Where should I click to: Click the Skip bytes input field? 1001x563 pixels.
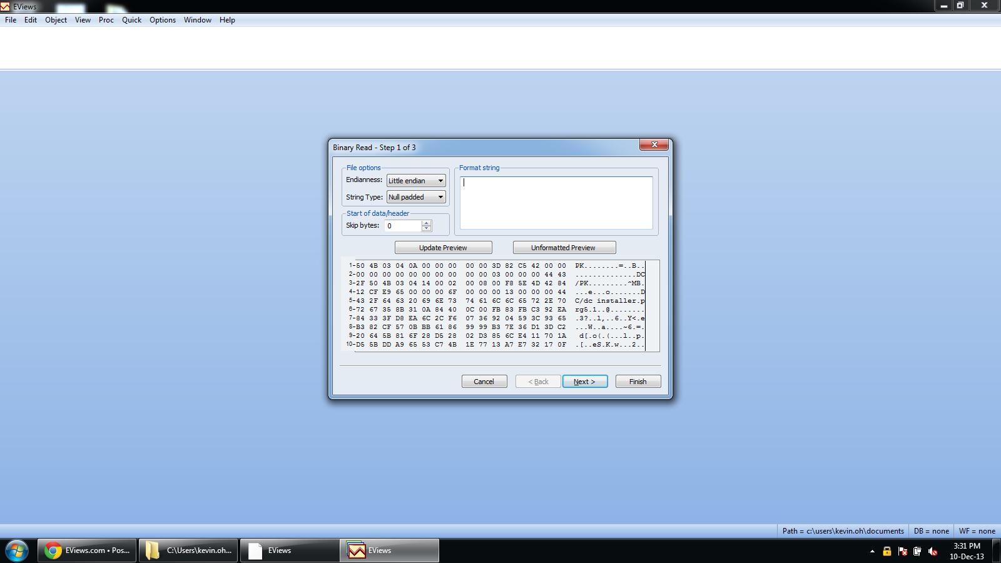403,226
